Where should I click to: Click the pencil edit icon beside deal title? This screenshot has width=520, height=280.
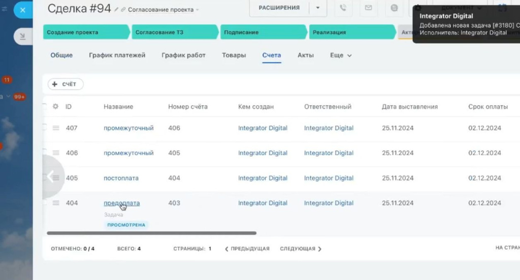tap(116, 10)
